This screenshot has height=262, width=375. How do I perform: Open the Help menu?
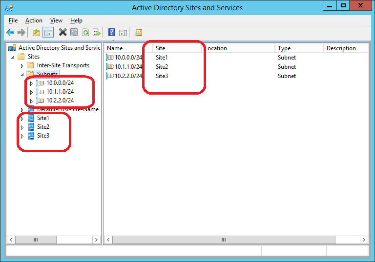(x=76, y=20)
